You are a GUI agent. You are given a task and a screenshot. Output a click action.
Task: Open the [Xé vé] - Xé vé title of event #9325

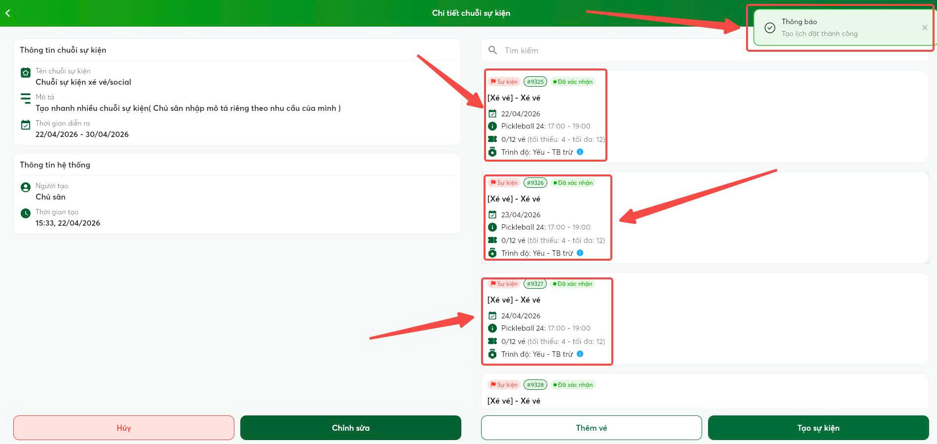tap(514, 98)
